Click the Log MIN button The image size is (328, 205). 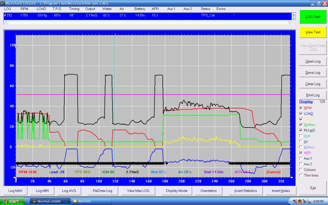[42, 191]
